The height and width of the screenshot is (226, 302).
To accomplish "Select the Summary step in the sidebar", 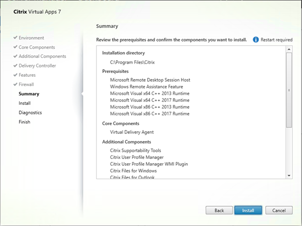I will coord(29,94).
